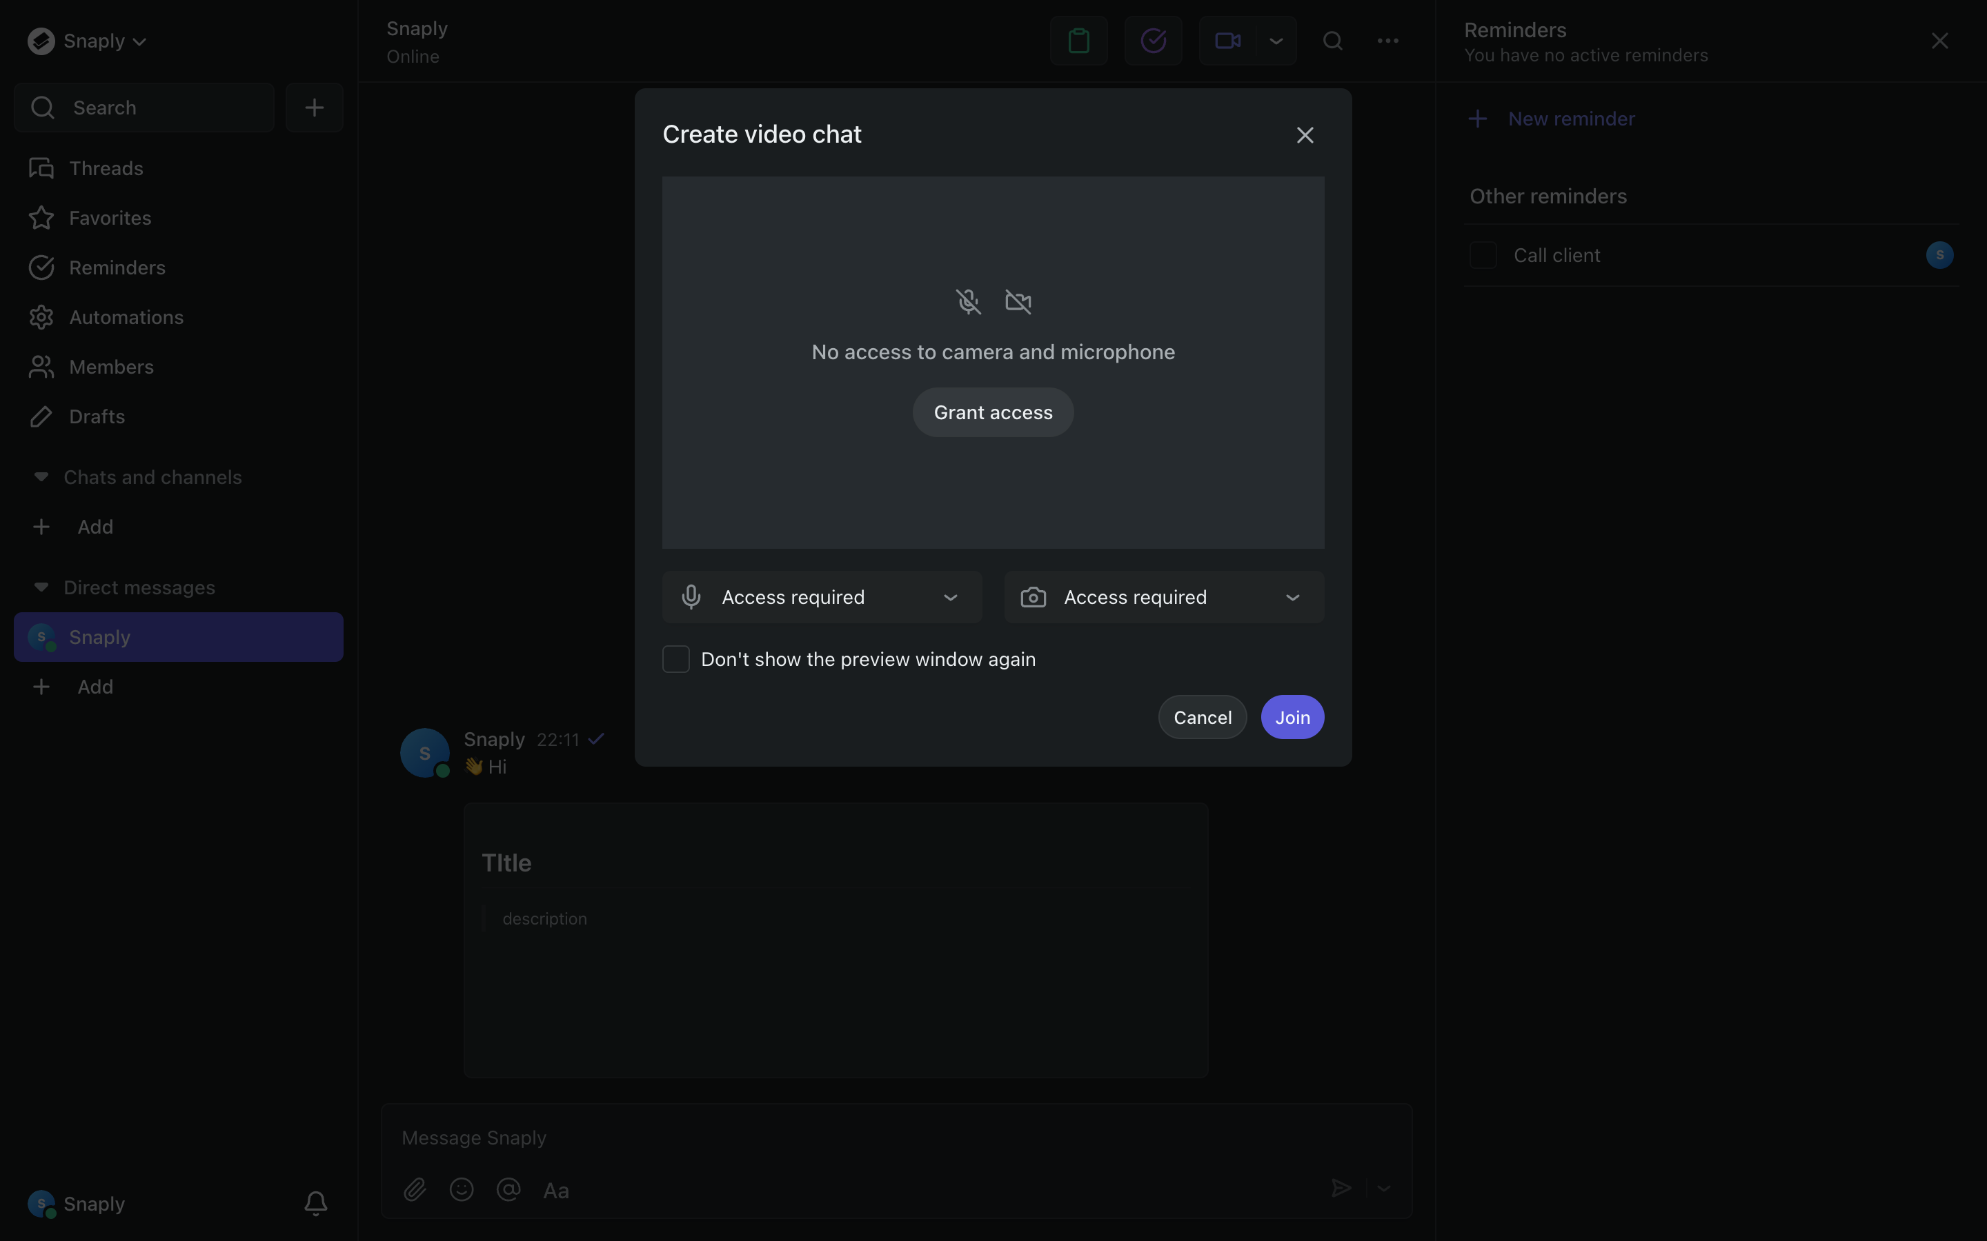Toggle text formatting Aa icon

tap(556, 1190)
